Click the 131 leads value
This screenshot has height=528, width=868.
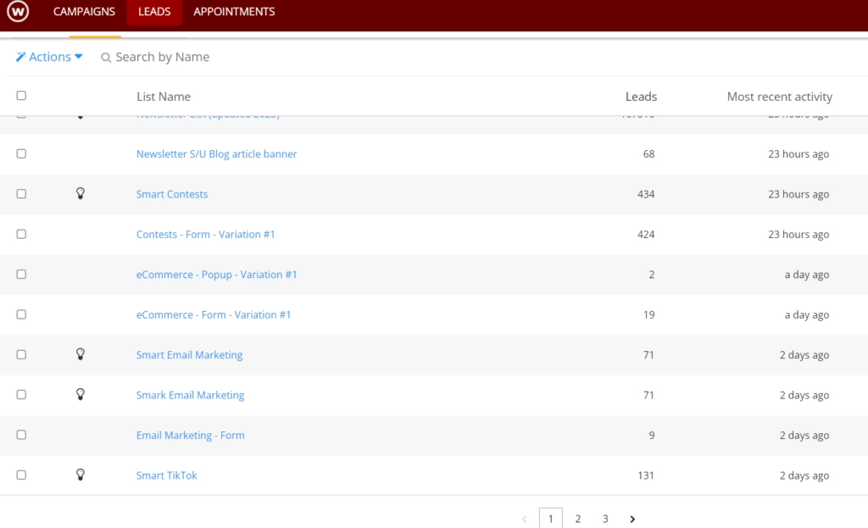click(x=645, y=475)
